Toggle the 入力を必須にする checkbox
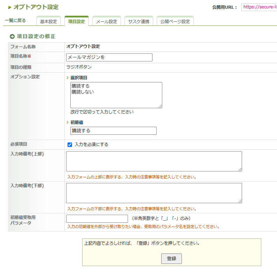 click(70, 145)
